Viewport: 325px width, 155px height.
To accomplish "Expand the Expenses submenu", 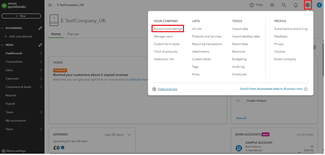I will pyautogui.click(x=41, y=79).
